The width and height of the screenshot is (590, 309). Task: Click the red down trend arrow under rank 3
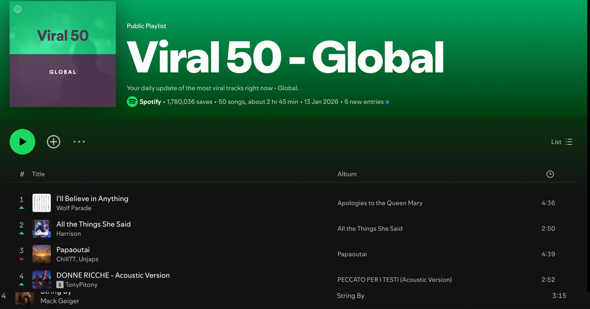(21, 259)
